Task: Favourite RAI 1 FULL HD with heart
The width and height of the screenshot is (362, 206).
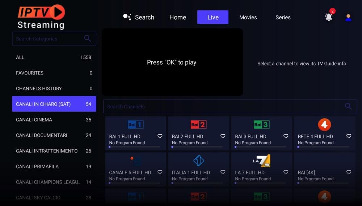Action: (x=160, y=136)
